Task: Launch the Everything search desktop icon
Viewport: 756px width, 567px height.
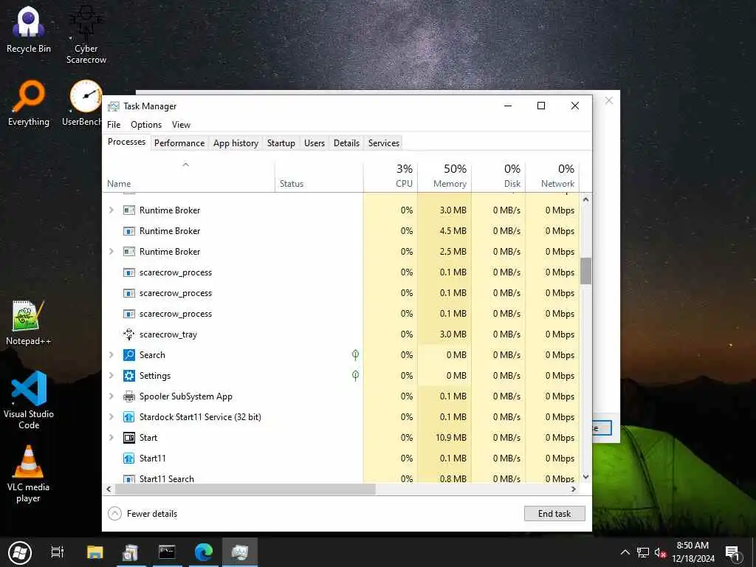Action: [x=29, y=103]
